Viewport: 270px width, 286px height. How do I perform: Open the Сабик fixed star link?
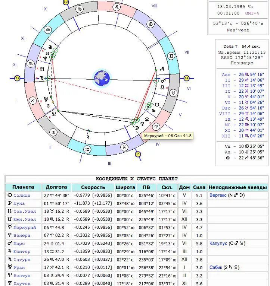[216, 267]
